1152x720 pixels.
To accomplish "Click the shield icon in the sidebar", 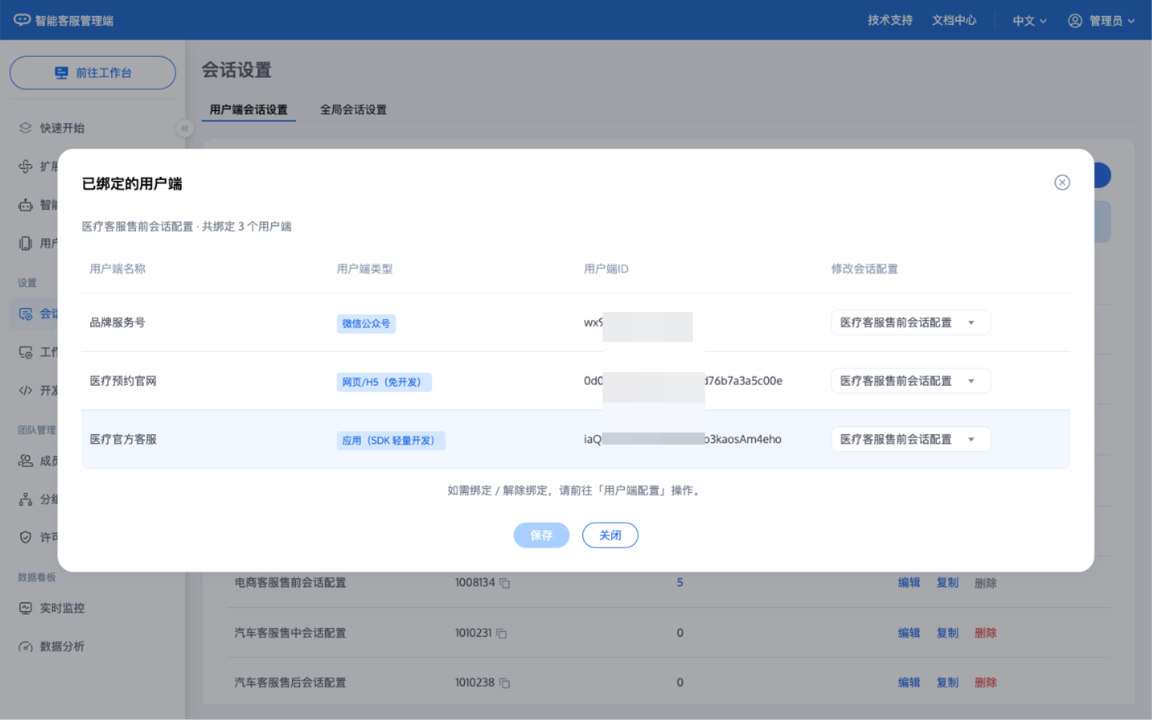I will click(26, 538).
